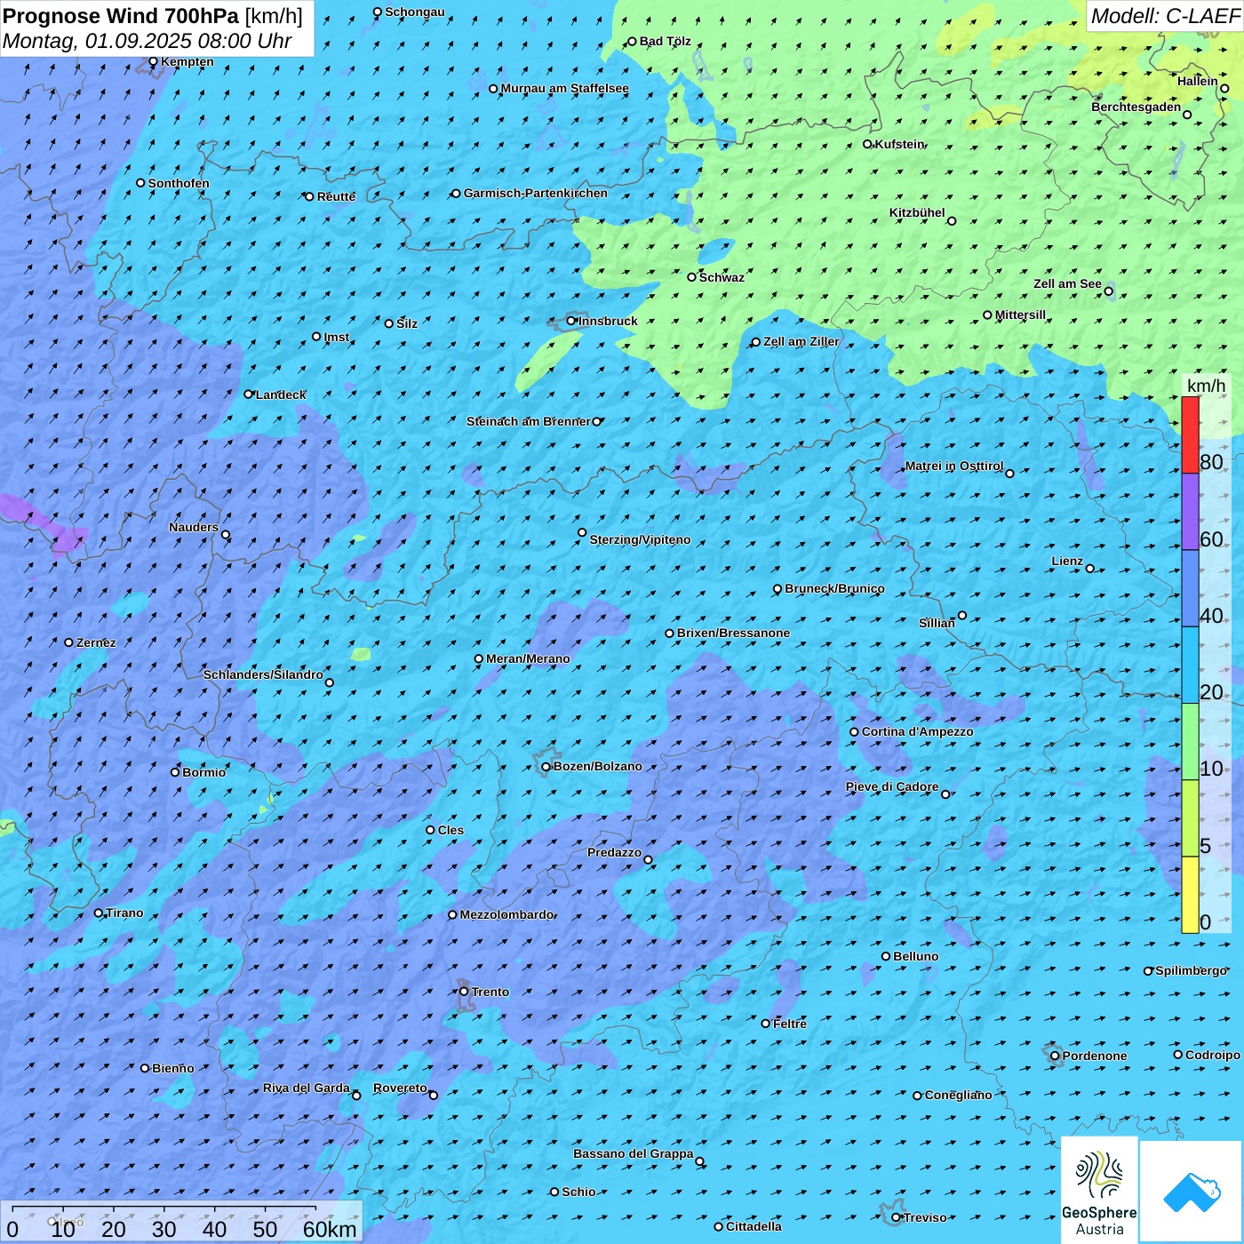
Task: Click the "Sonthofen" label
Action: tap(179, 183)
